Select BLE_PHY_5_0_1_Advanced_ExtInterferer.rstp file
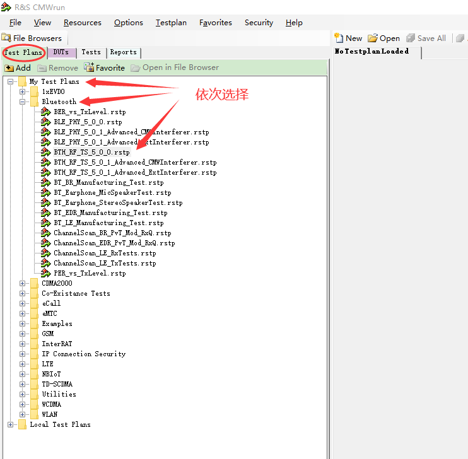 (131, 142)
